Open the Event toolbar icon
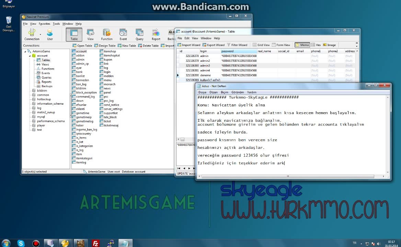The width and height of the screenshot is (401, 247). coord(123,35)
